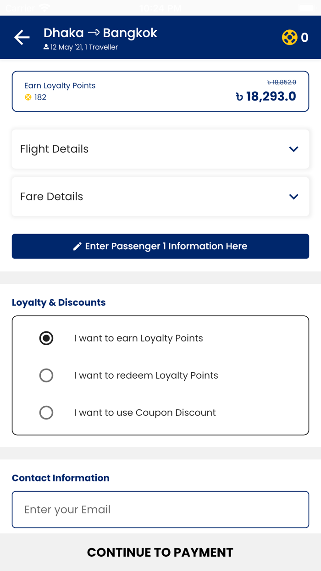
Task: Click 'Enter Passenger 1 Information Here'
Action: 160,246
